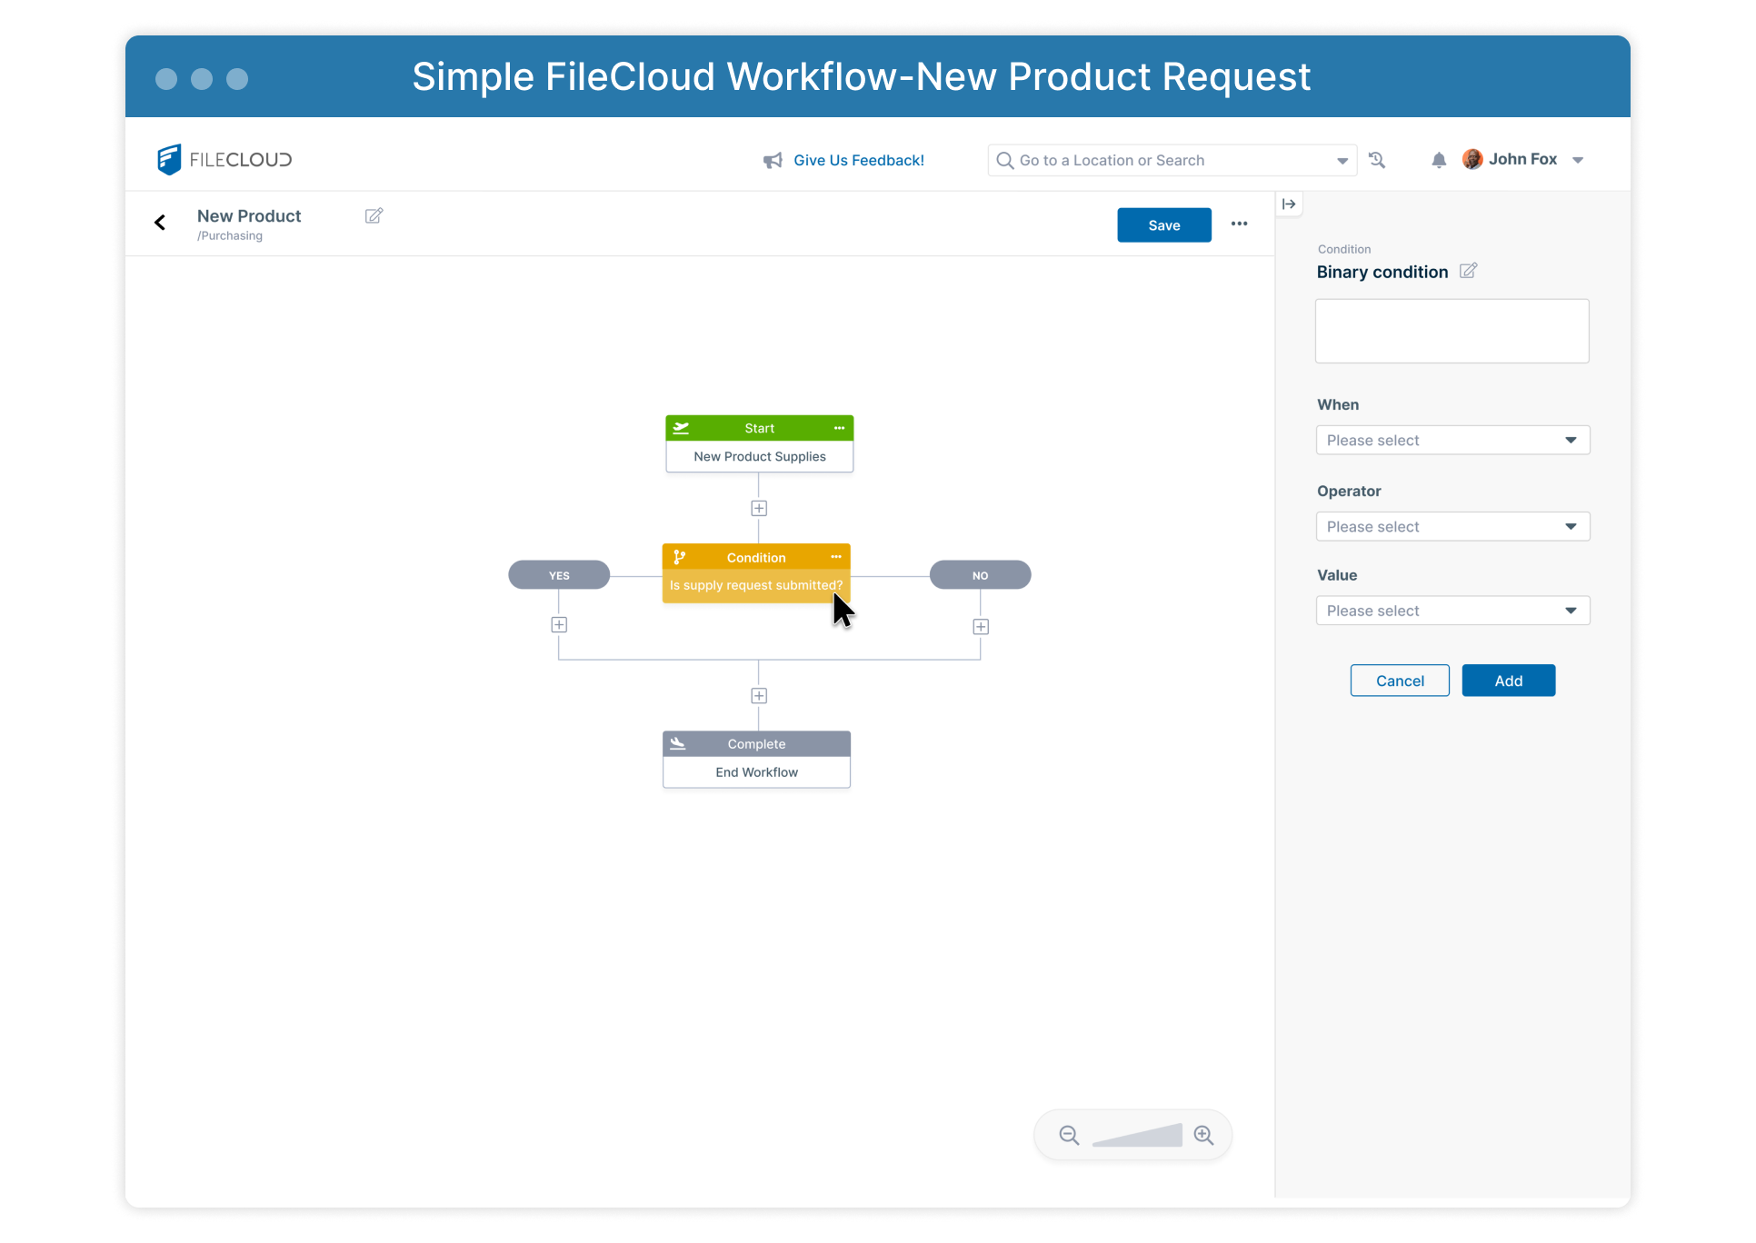Open the Value dropdown
The image size is (1756, 1243).
(x=1452, y=611)
